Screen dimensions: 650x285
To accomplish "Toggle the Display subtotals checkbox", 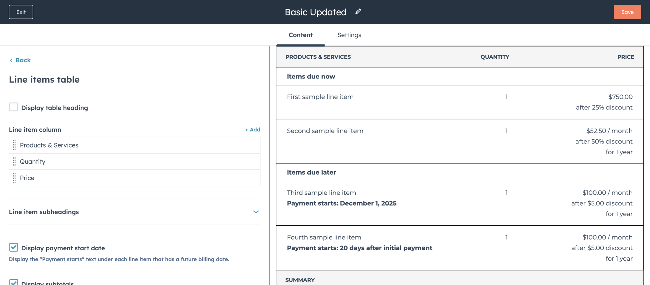I will (x=14, y=282).
